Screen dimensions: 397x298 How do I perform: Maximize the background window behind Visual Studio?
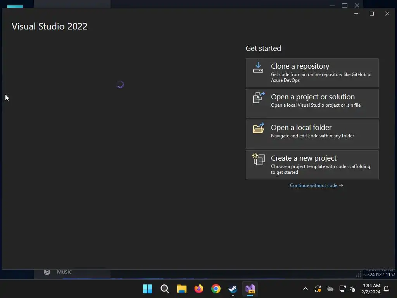345,5
